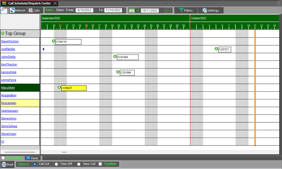Select yellow call block CC68237

(x=74, y=88)
